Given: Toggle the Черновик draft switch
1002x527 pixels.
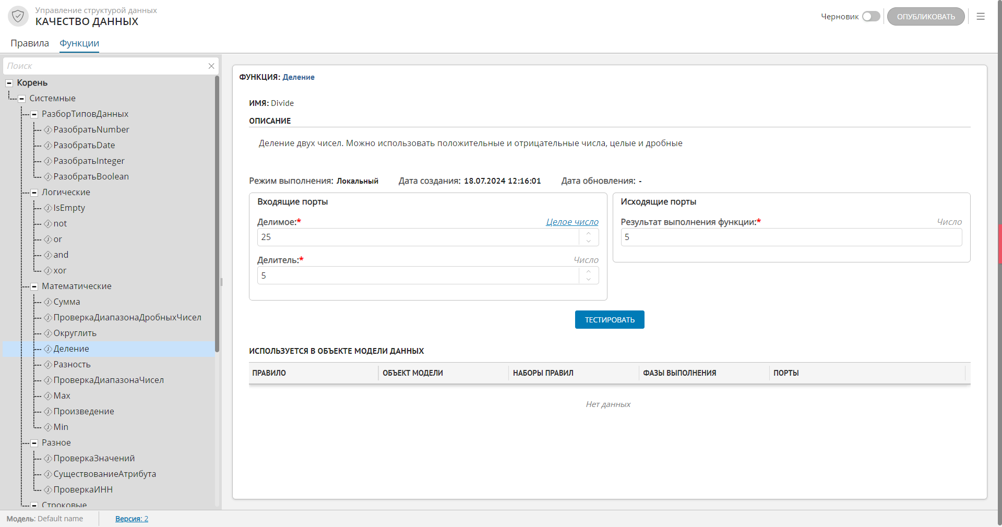Looking at the screenshot, I should pyautogui.click(x=870, y=17).
